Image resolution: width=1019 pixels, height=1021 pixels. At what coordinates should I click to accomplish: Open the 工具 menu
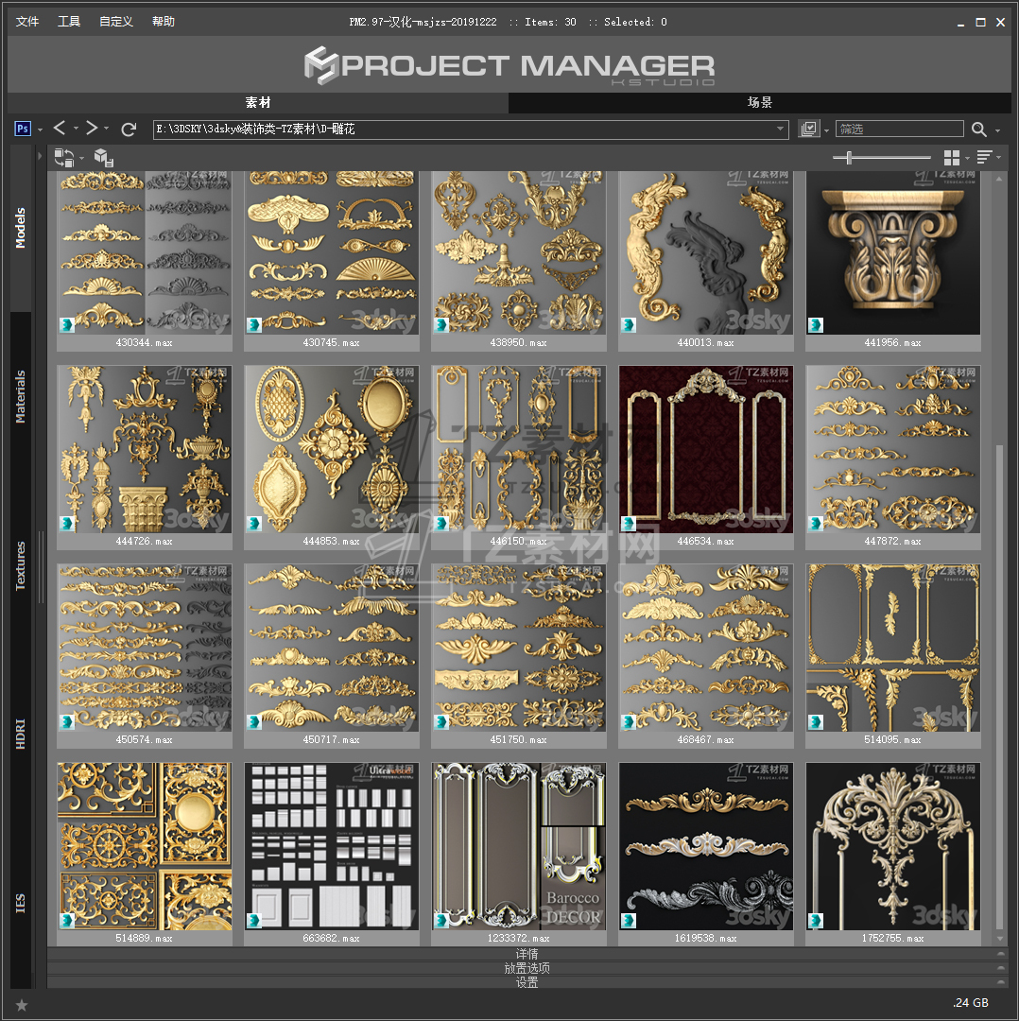[x=69, y=22]
